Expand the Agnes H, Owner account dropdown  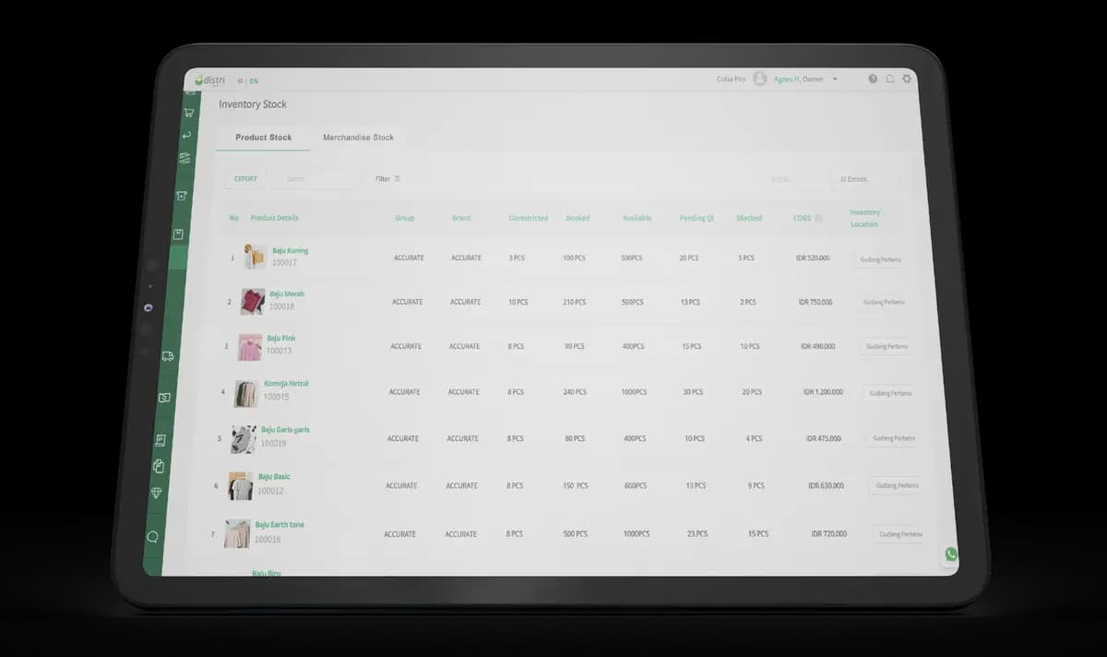(805, 79)
